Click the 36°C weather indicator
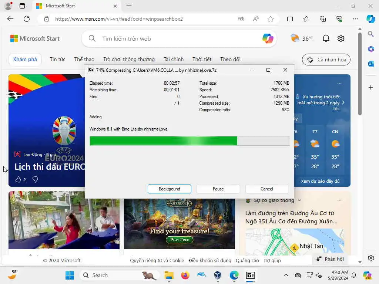This screenshot has height=284, width=379. [302, 38]
